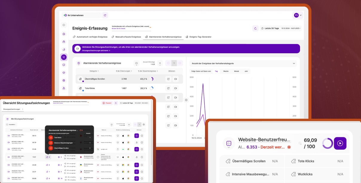
Task: Open external link icon next to Ihr Unternehmen
Action: (x=105, y=15)
